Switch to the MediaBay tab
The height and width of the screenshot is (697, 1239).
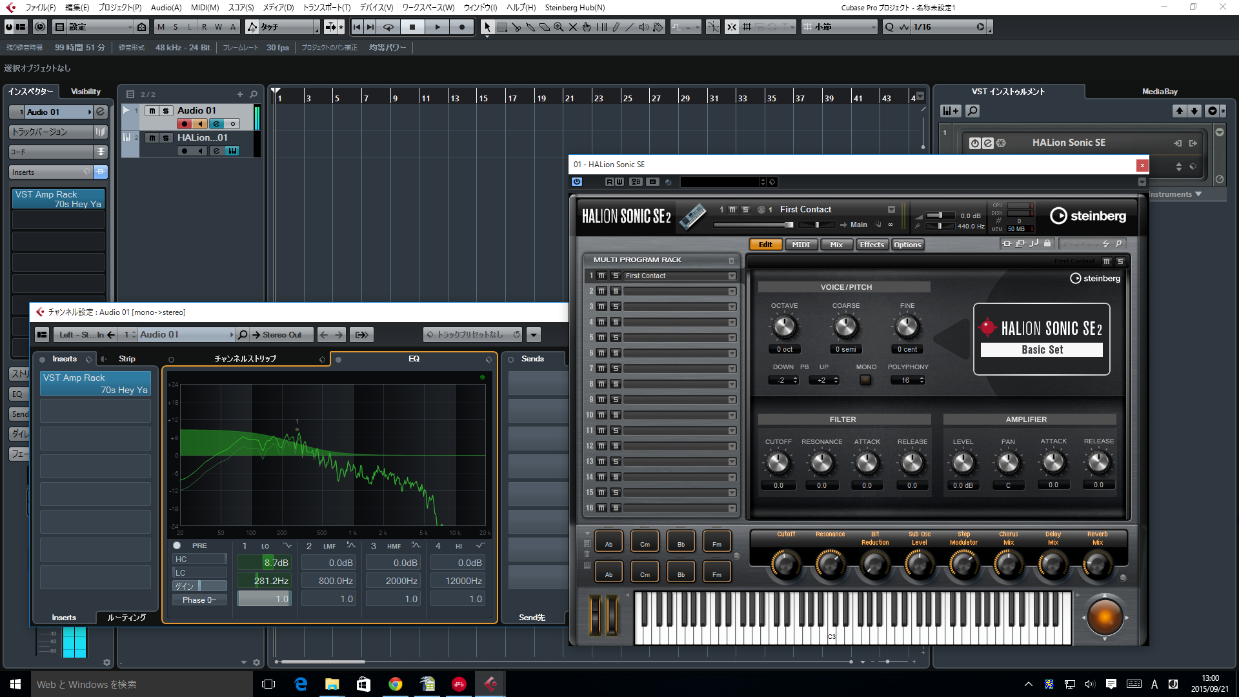click(1160, 92)
